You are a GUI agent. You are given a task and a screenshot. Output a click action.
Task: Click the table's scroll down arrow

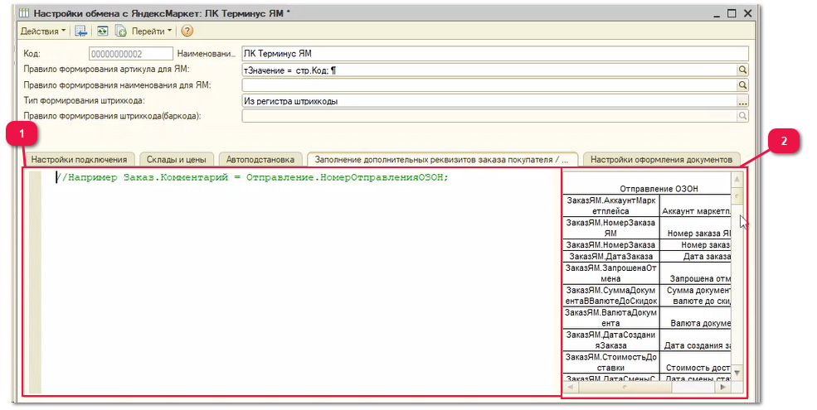pos(737,373)
